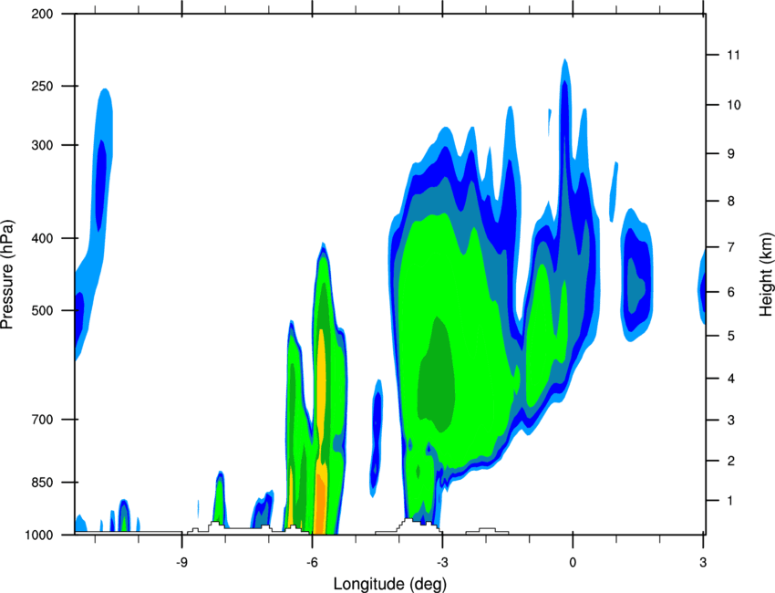This screenshot has height=593, width=775.
Task: Click the -3 longitude tick label
Action: (442, 562)
